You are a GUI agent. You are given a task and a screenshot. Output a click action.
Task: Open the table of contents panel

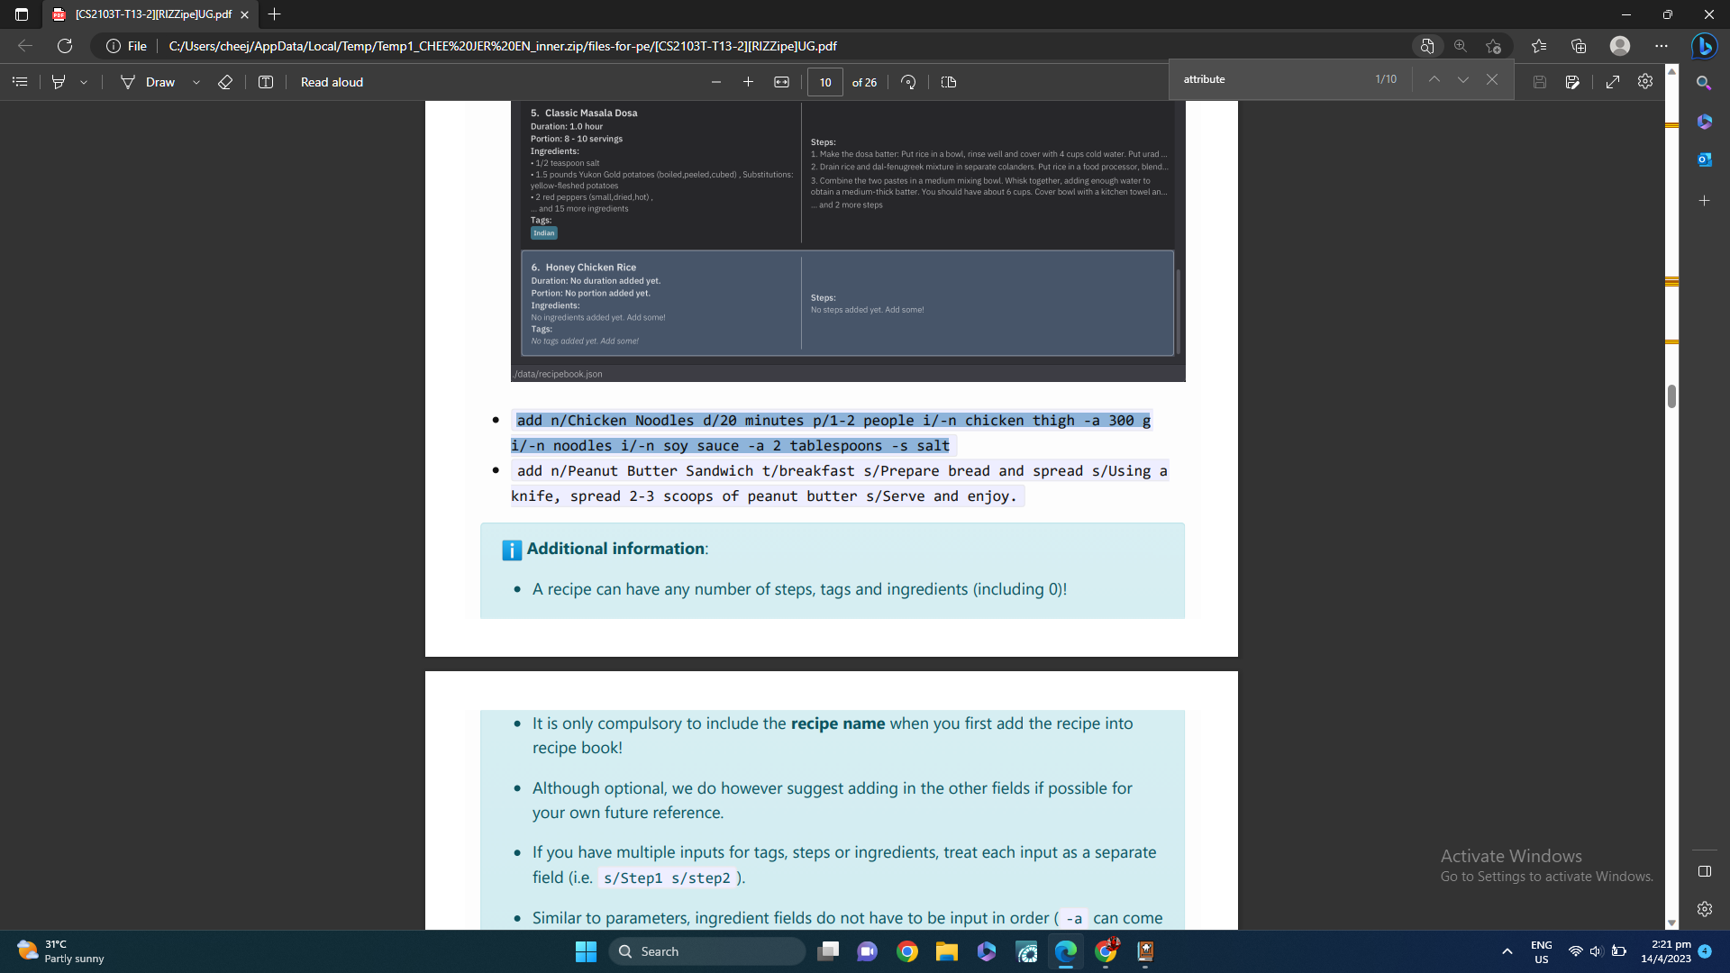coord(20,82)
